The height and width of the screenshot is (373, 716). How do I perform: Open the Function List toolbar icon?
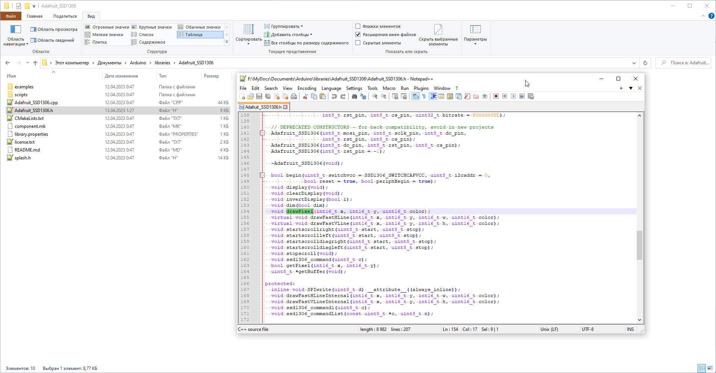(467, 97)
